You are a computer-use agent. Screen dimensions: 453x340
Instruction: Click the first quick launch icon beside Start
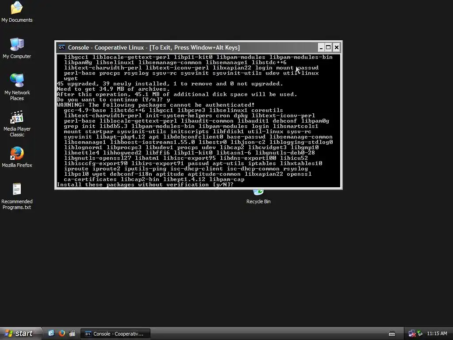click(x=51, y=333)
